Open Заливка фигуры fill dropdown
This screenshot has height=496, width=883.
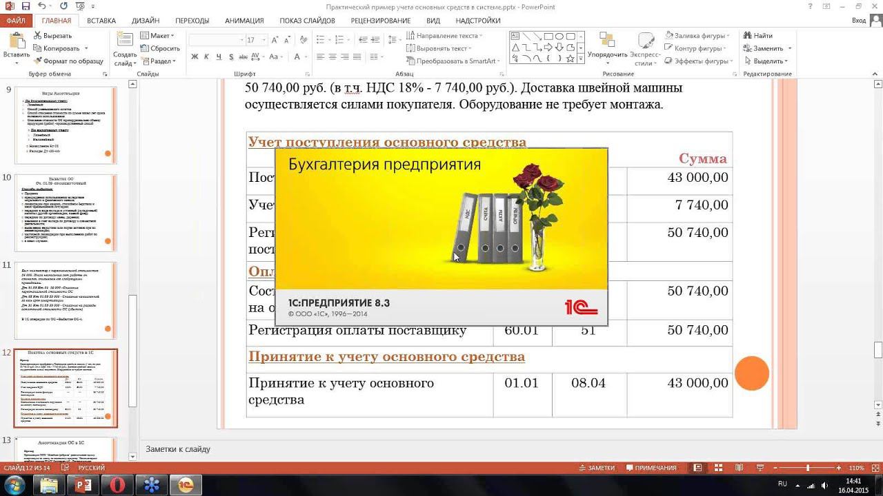pyautogui.click(x=699, y=35)
